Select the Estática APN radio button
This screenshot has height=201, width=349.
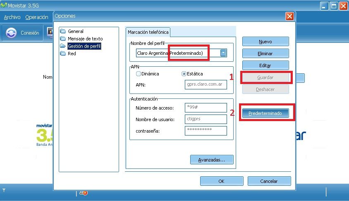(x=184, y=74)
